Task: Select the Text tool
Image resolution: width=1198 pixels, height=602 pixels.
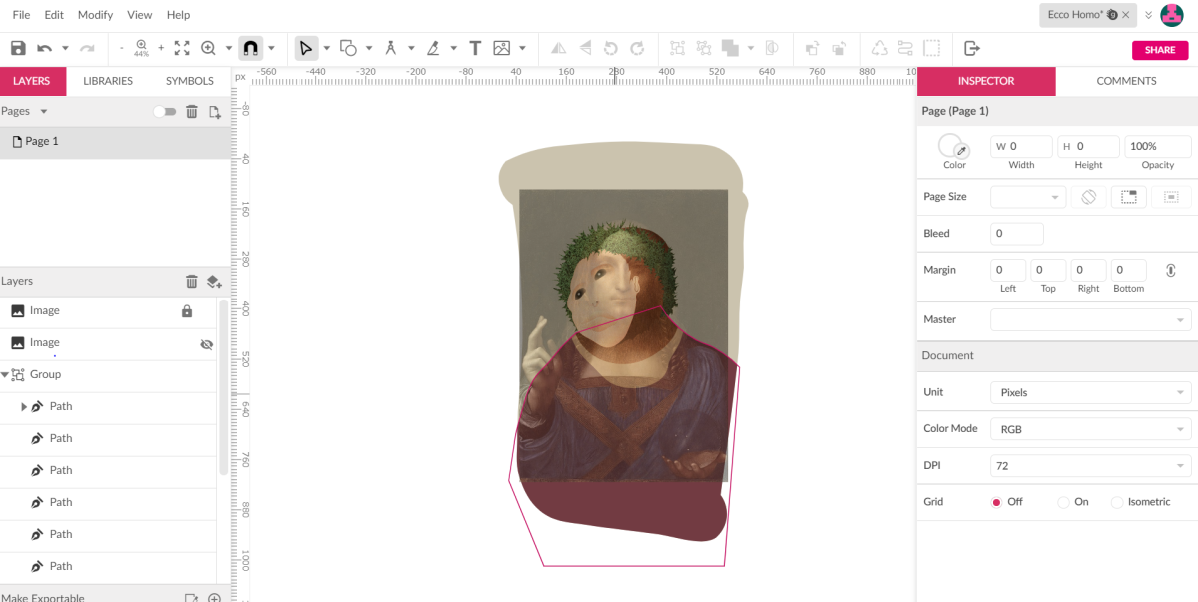Action: click(x=475, y=48)
